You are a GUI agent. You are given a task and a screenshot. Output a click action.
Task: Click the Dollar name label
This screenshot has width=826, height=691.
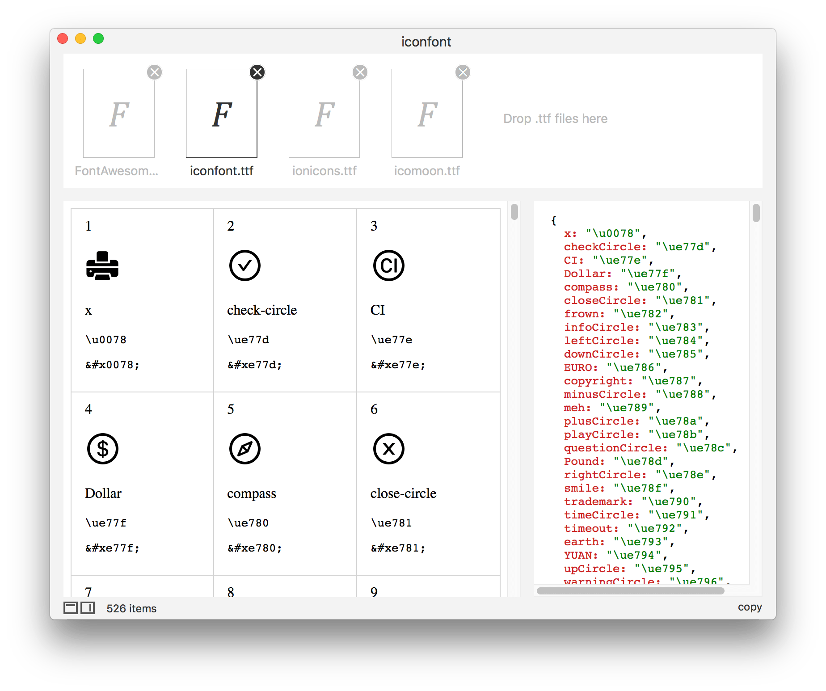pyautogui.click(x=103, y=493)
